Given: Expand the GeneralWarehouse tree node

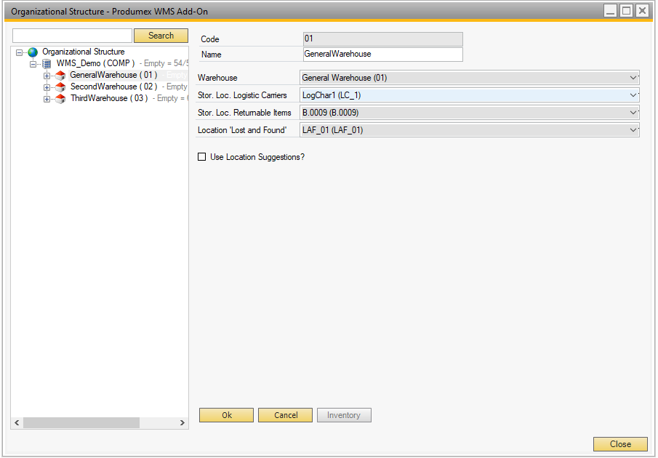Looking at the screenshot, I should click(47, 76).
